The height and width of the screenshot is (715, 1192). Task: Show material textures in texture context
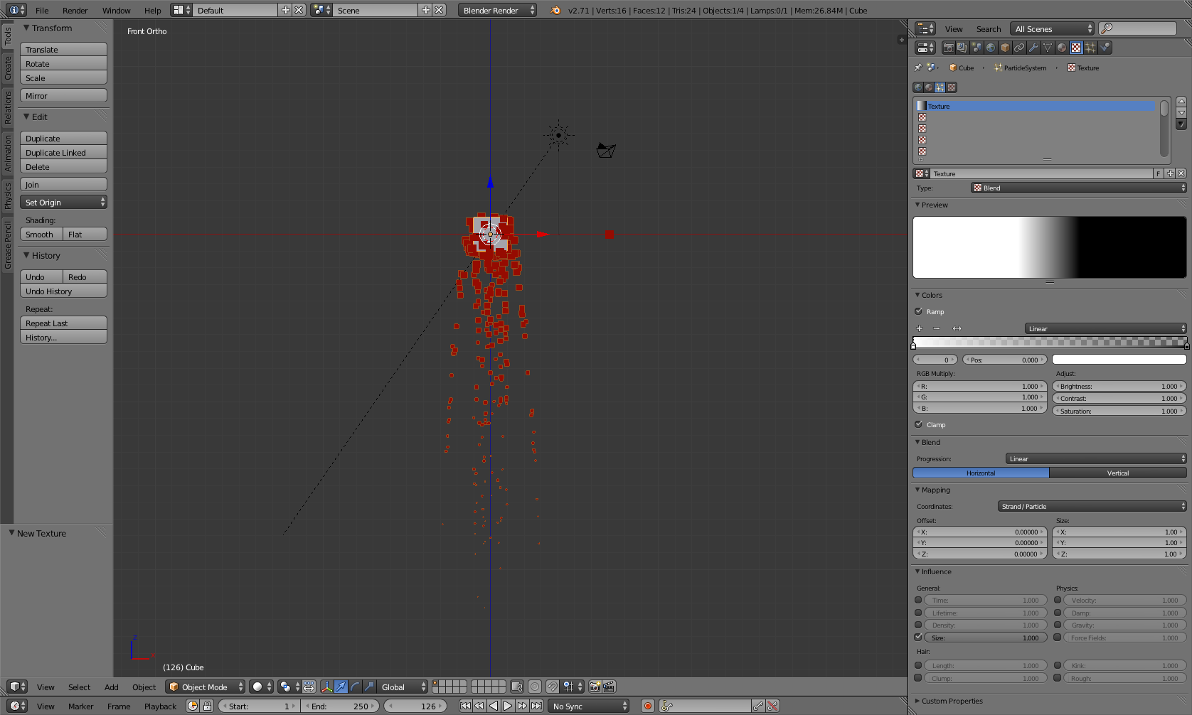(929, 87)
